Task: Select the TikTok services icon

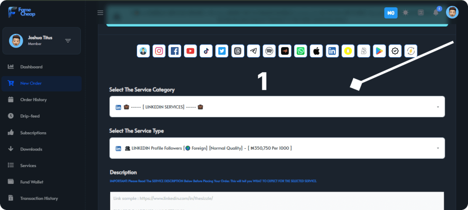Action: point(206,51)
